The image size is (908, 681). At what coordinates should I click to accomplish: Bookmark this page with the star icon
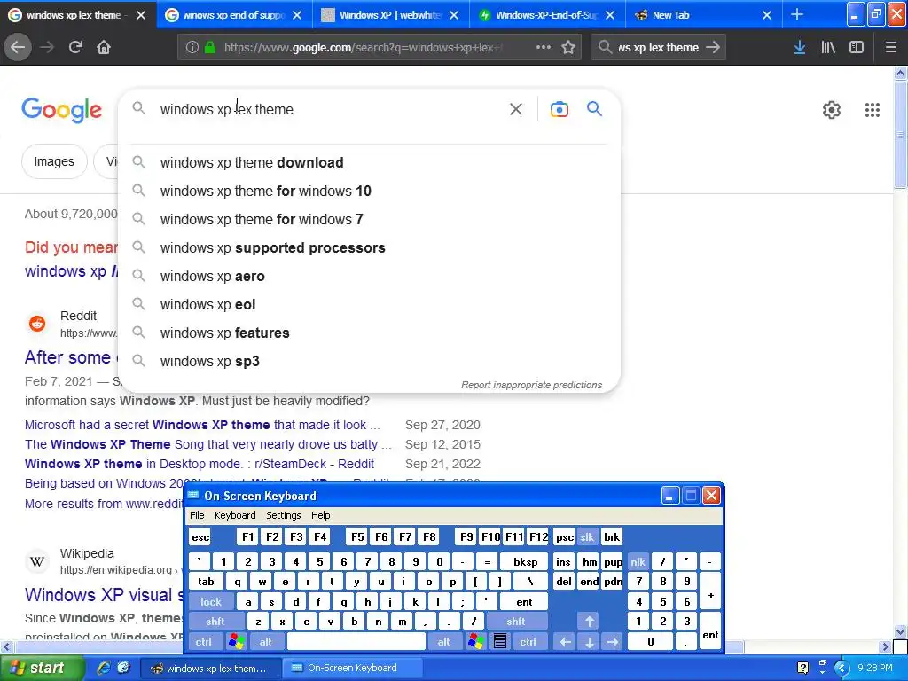coord(568,47)
